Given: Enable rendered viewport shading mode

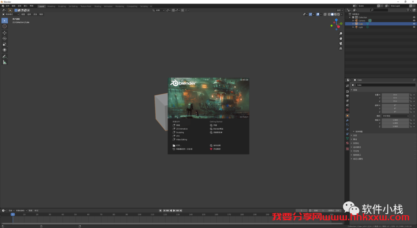Looking at the screenshot, I should 338,14.
